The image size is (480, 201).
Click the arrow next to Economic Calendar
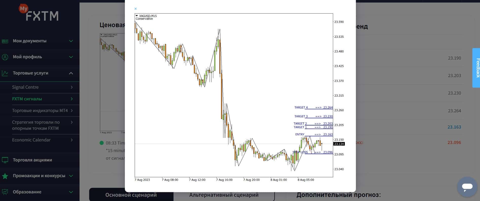(72, 140)
